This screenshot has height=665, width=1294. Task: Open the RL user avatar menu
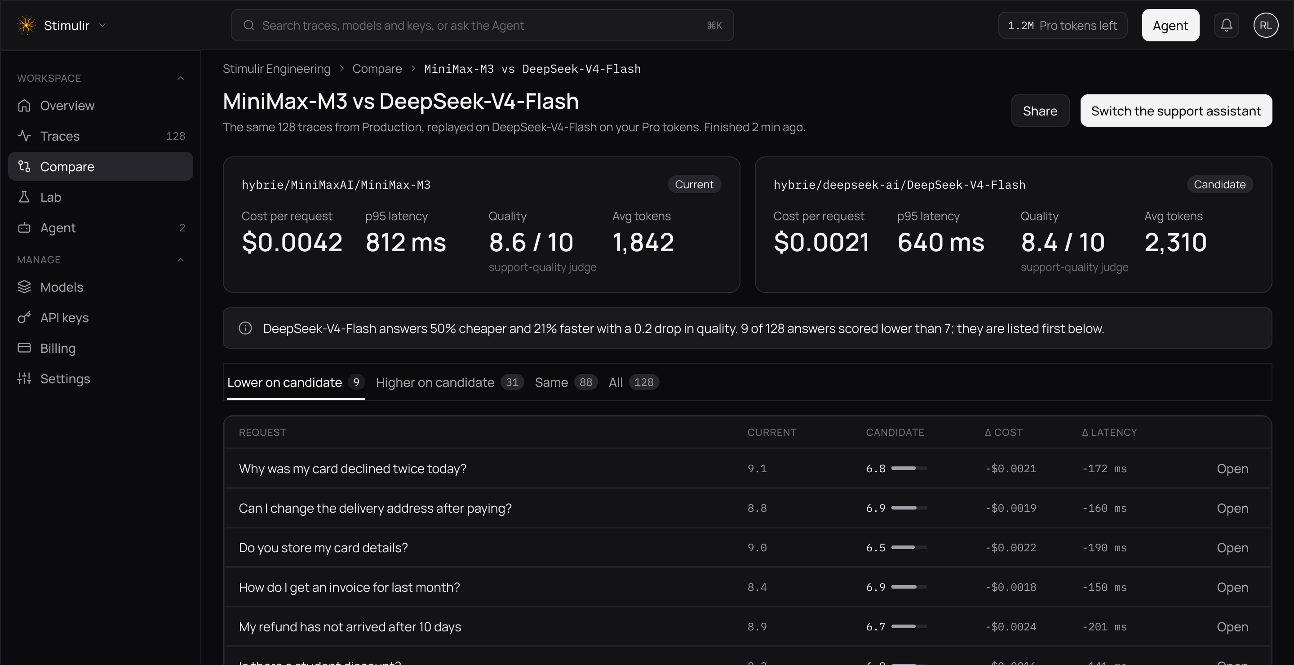coord(1265,25)
